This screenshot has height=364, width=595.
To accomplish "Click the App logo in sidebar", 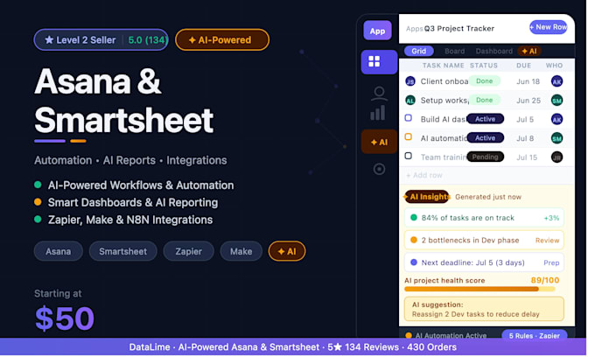I will 377,31.
